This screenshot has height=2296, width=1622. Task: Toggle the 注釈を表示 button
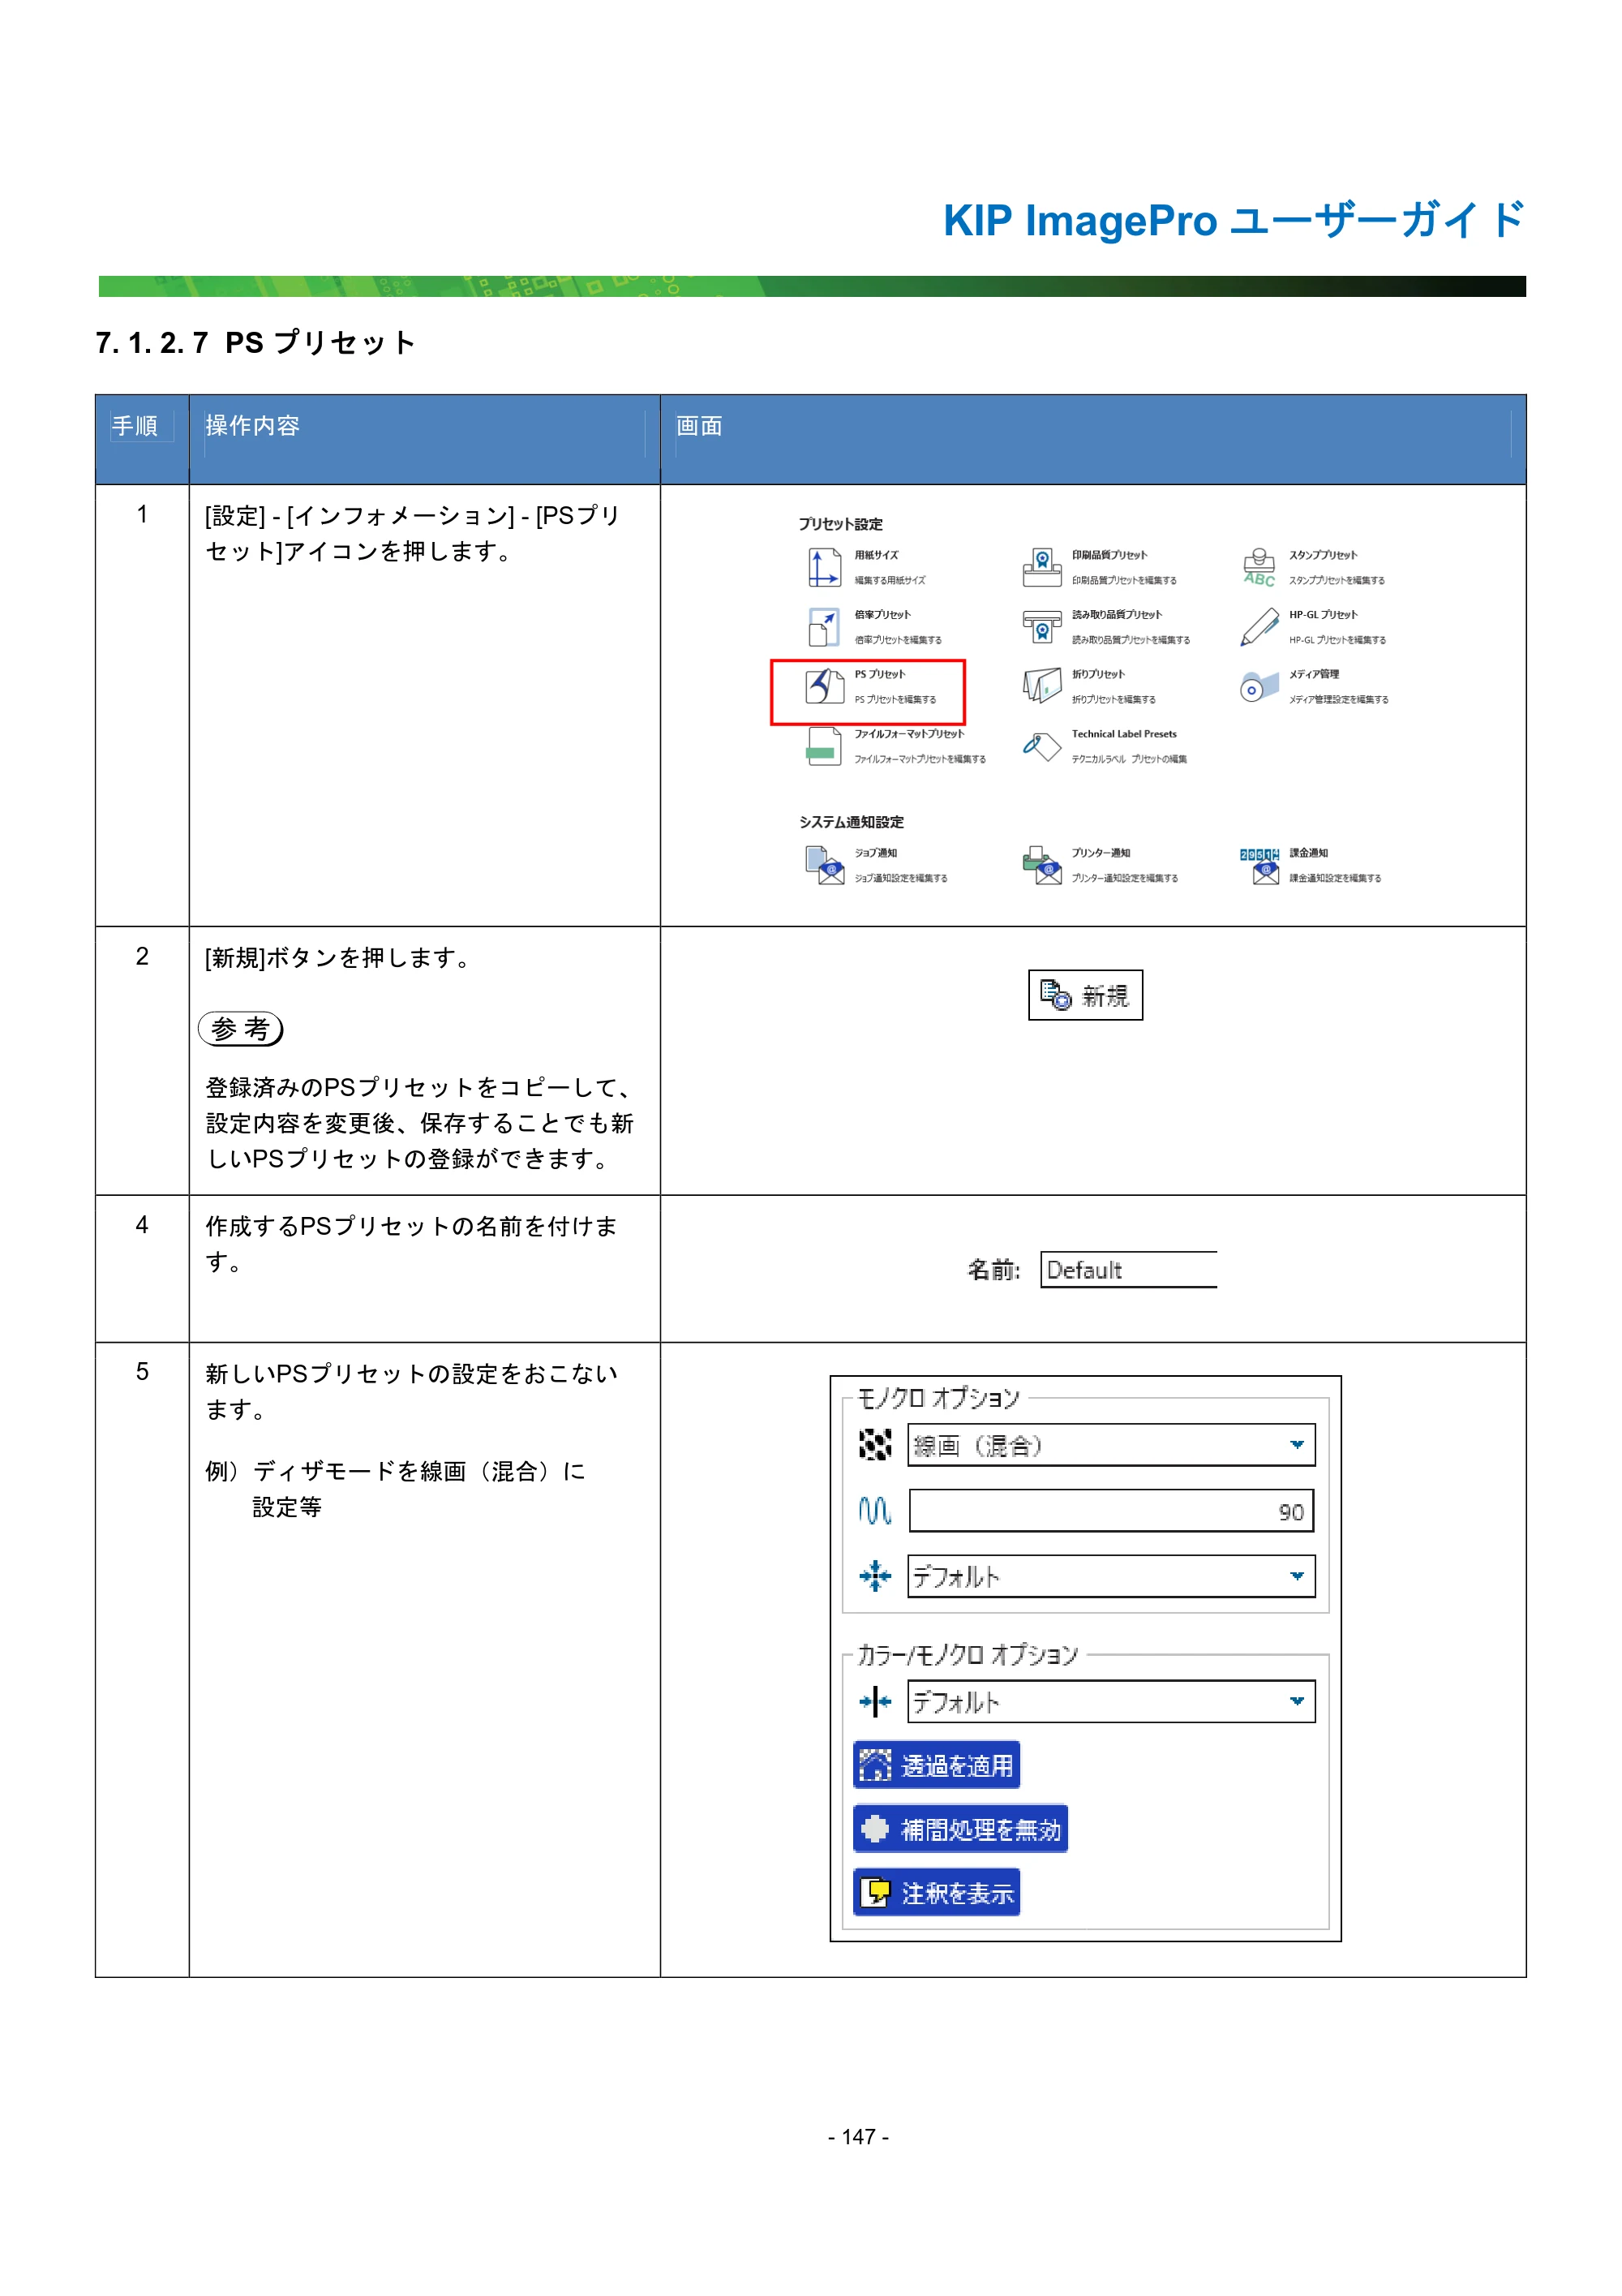tap(935, 1892)
